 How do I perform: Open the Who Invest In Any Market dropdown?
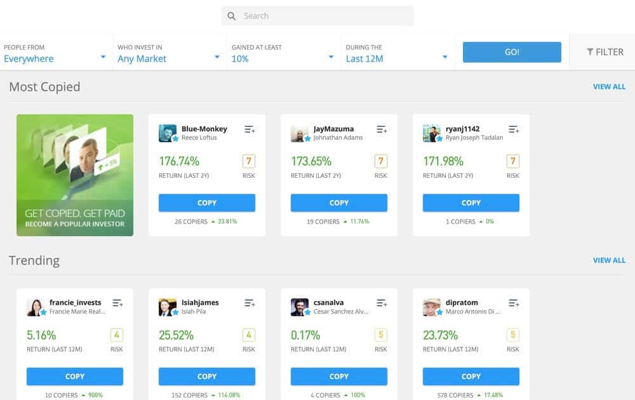(x=170, y=53)
